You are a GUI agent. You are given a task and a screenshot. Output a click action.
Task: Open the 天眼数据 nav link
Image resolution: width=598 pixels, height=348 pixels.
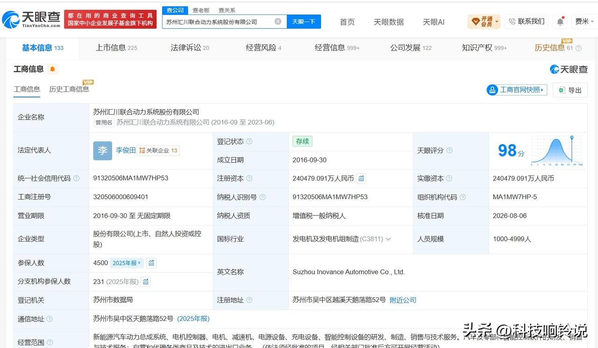(389, 22)
